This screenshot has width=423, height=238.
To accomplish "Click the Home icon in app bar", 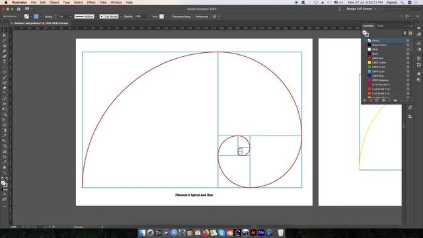I will pos(19,9).
